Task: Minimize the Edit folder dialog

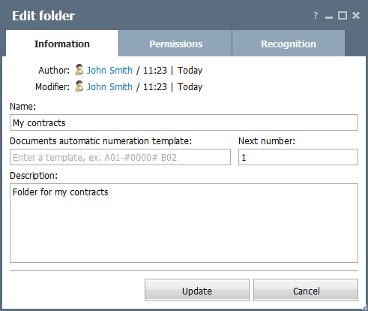Action: 329,17
